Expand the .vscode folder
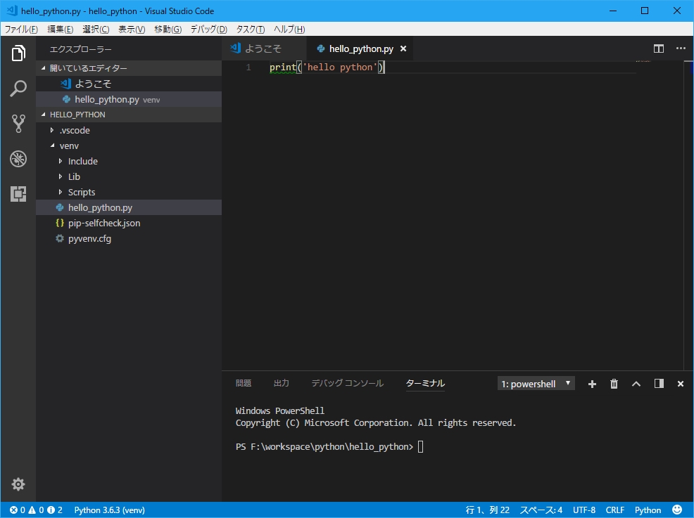 coord(129,131)
